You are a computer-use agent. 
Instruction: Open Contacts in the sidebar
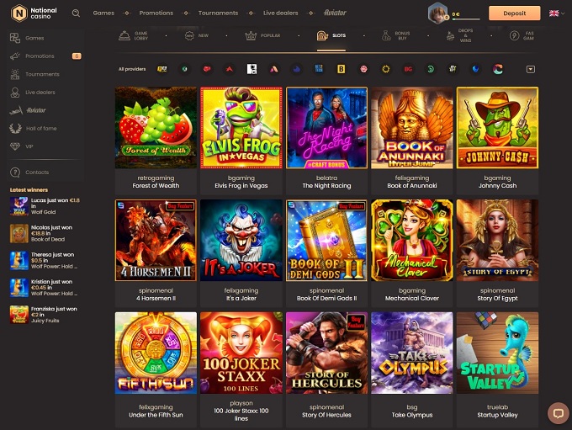[x=37, y=173]
